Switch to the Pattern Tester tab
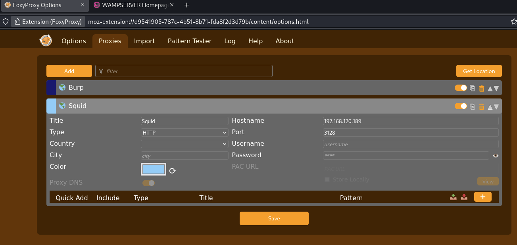517x245 pixels. pyautogui.click(x=190, y=41)
